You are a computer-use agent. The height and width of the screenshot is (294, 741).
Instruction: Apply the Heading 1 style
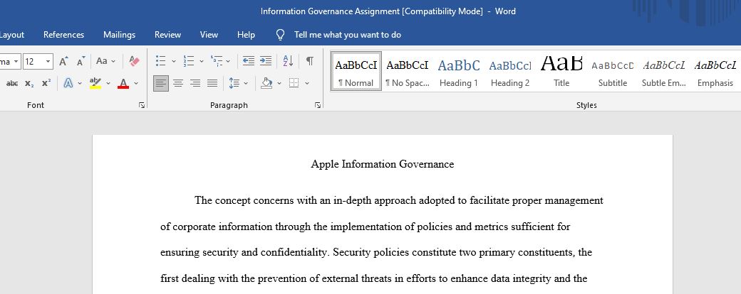[x=458, y=71]
